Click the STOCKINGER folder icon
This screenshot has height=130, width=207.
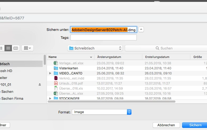coord(56,98)
